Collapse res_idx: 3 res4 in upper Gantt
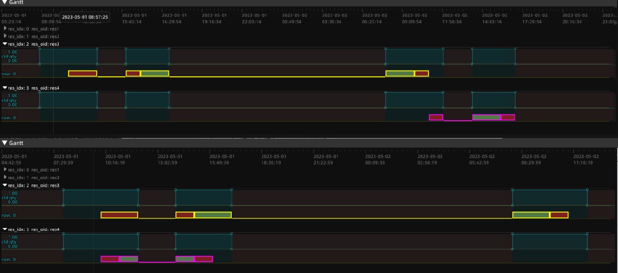The height and width of the screenshot is (273, 618). point(5,88)
